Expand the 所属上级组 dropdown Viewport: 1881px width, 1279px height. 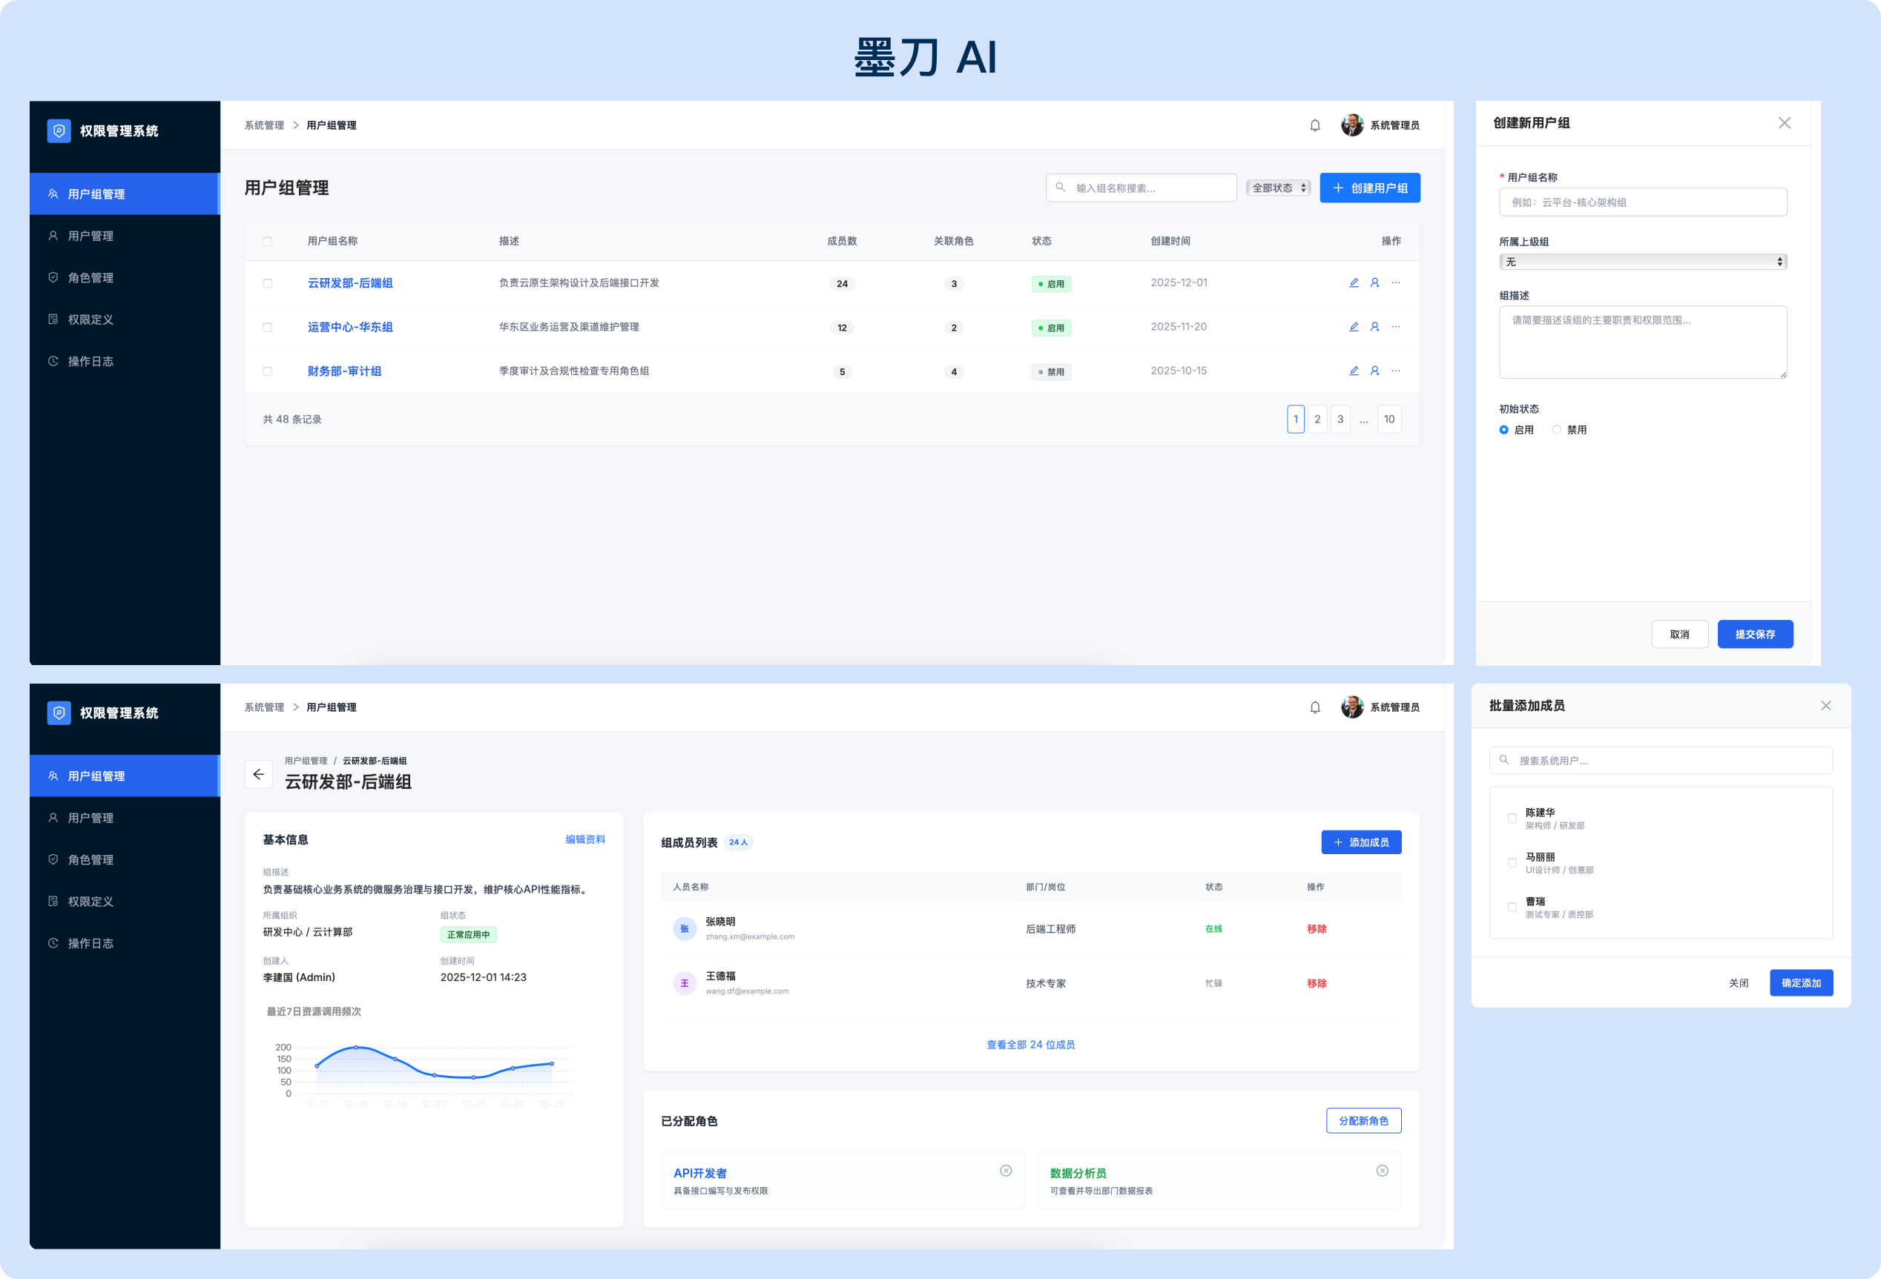click(1642, 261)
